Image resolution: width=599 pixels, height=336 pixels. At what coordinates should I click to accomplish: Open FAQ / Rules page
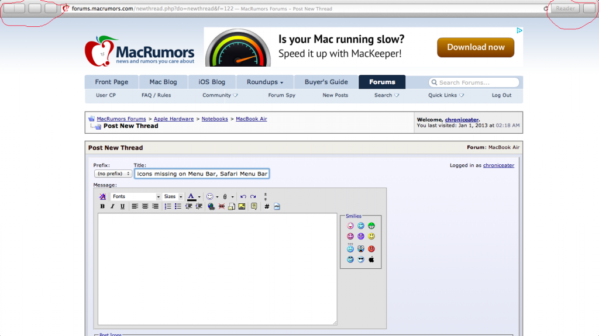point(156,95)
